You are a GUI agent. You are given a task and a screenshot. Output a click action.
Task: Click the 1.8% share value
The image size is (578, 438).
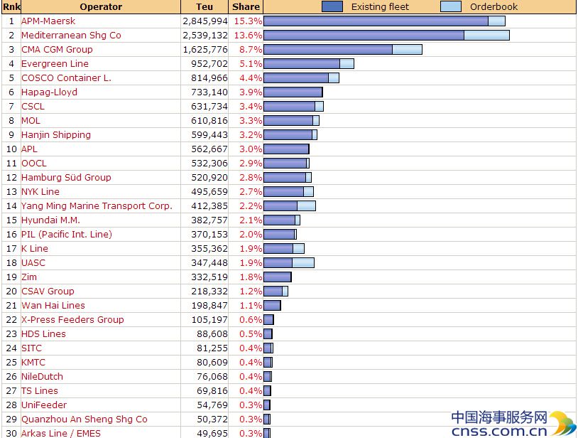[251, 277]
